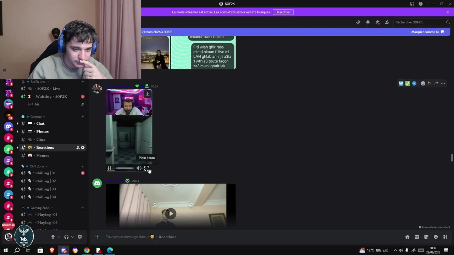The image size is (454, 255).
Task: Join Chilling | 01 voice channel
Action: 52,173
